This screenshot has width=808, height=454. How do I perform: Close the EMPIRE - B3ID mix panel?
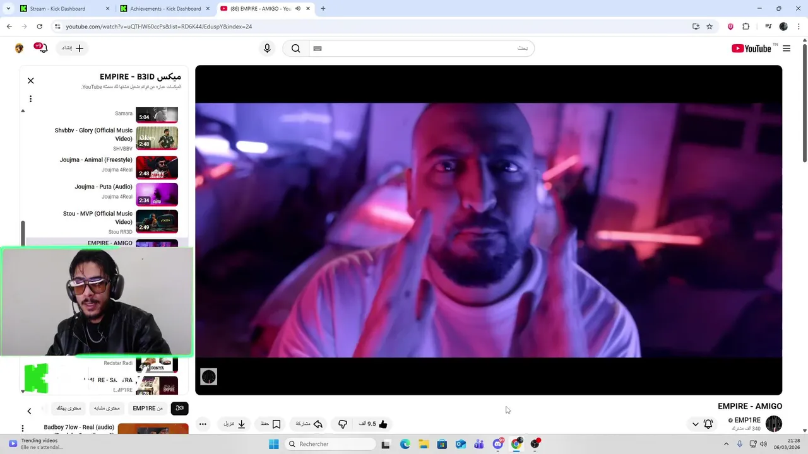tap(30, 81)
